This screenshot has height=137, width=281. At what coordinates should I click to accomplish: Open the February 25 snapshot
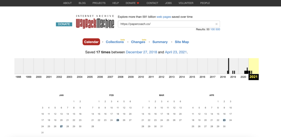click(118, 120)
